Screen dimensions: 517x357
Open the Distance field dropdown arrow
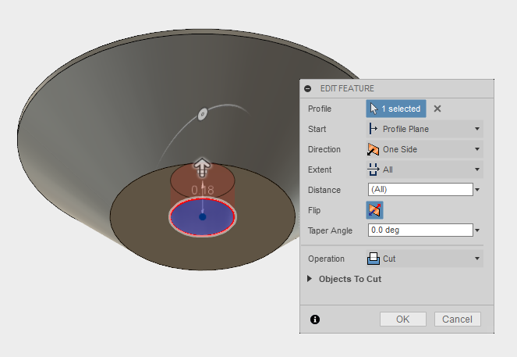tap(477, 190)
